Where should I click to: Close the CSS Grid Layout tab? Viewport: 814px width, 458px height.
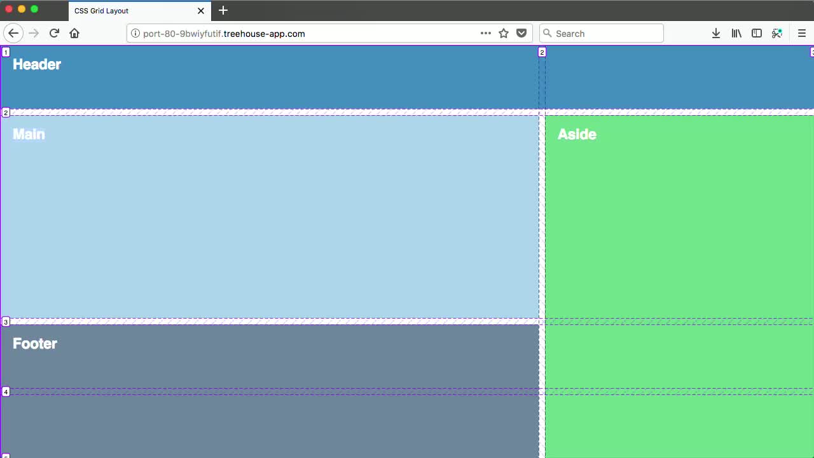tap(200, 11)
